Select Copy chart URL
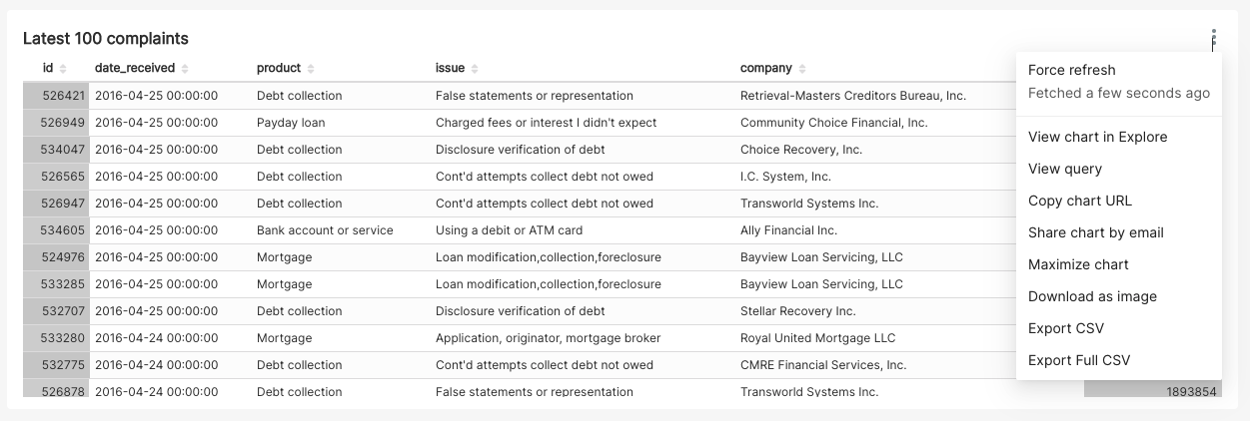This screenshot has height=421, width=1250. [x=1080, y=201]
